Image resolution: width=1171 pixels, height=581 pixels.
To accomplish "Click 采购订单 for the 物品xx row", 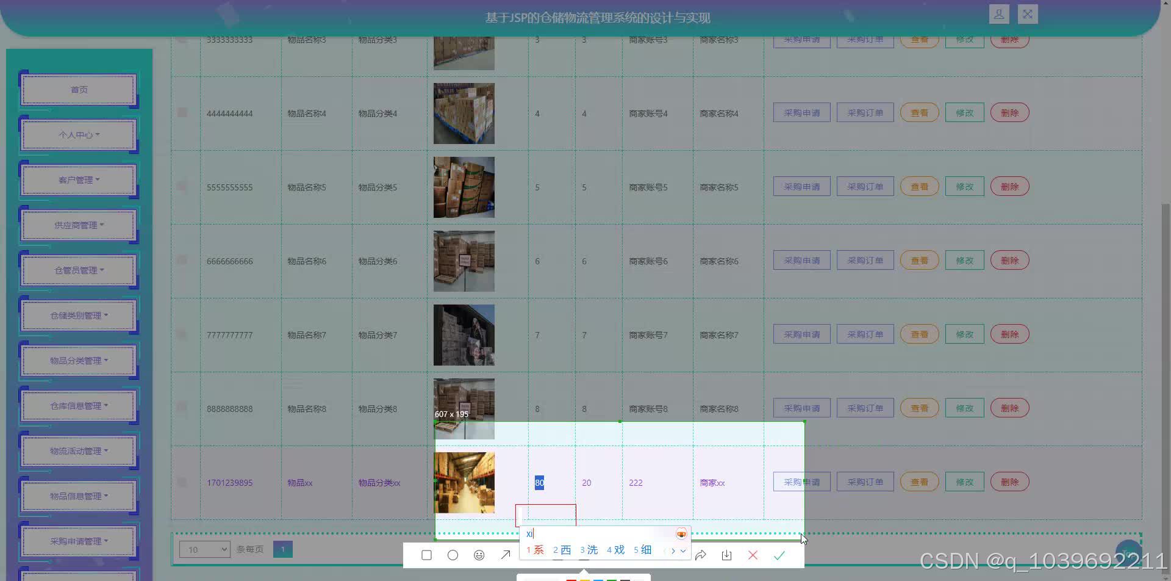I will (x=865, y=482).
